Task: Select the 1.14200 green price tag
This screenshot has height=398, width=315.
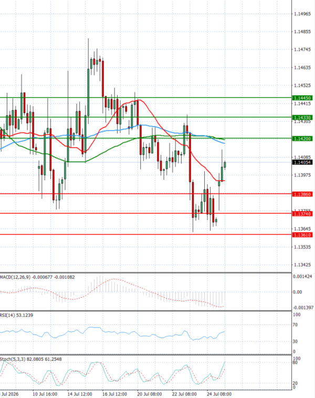Action: click(302, 139)
